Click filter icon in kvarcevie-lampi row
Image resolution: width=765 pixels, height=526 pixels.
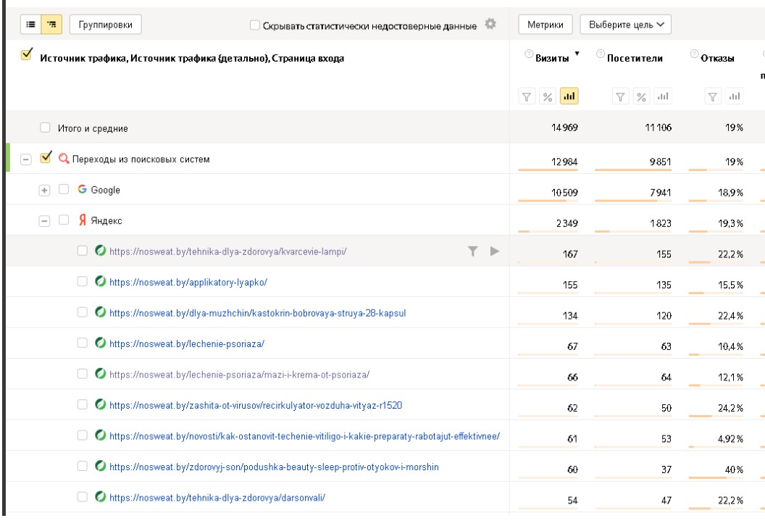point(472,251)
